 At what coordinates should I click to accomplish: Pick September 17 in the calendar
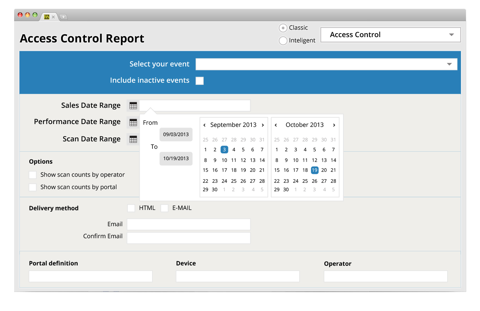click(224, 170)
